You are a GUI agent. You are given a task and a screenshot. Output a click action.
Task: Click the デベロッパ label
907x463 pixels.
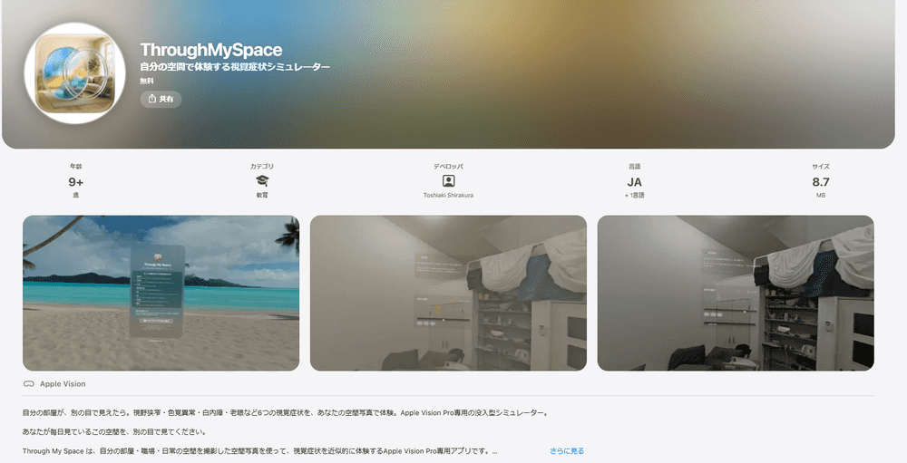448,167
